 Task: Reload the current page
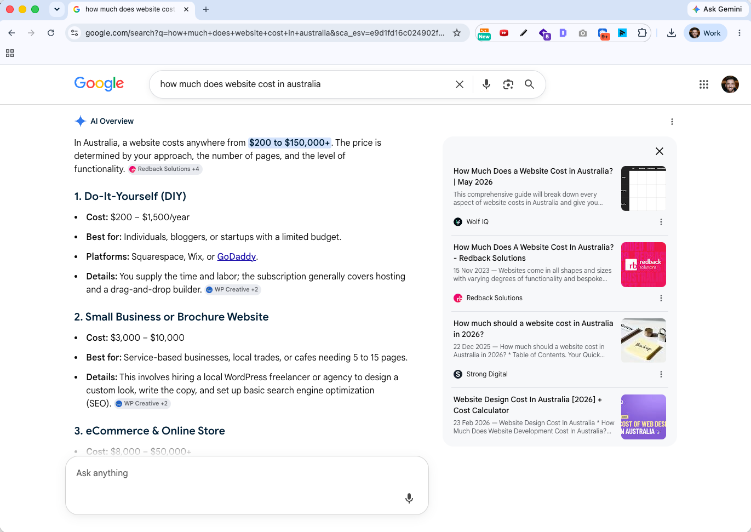point(51,33)
